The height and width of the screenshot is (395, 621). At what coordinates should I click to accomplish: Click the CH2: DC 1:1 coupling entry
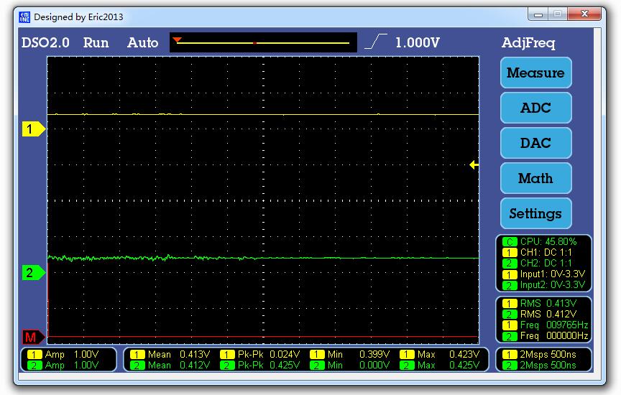point(546,263)
